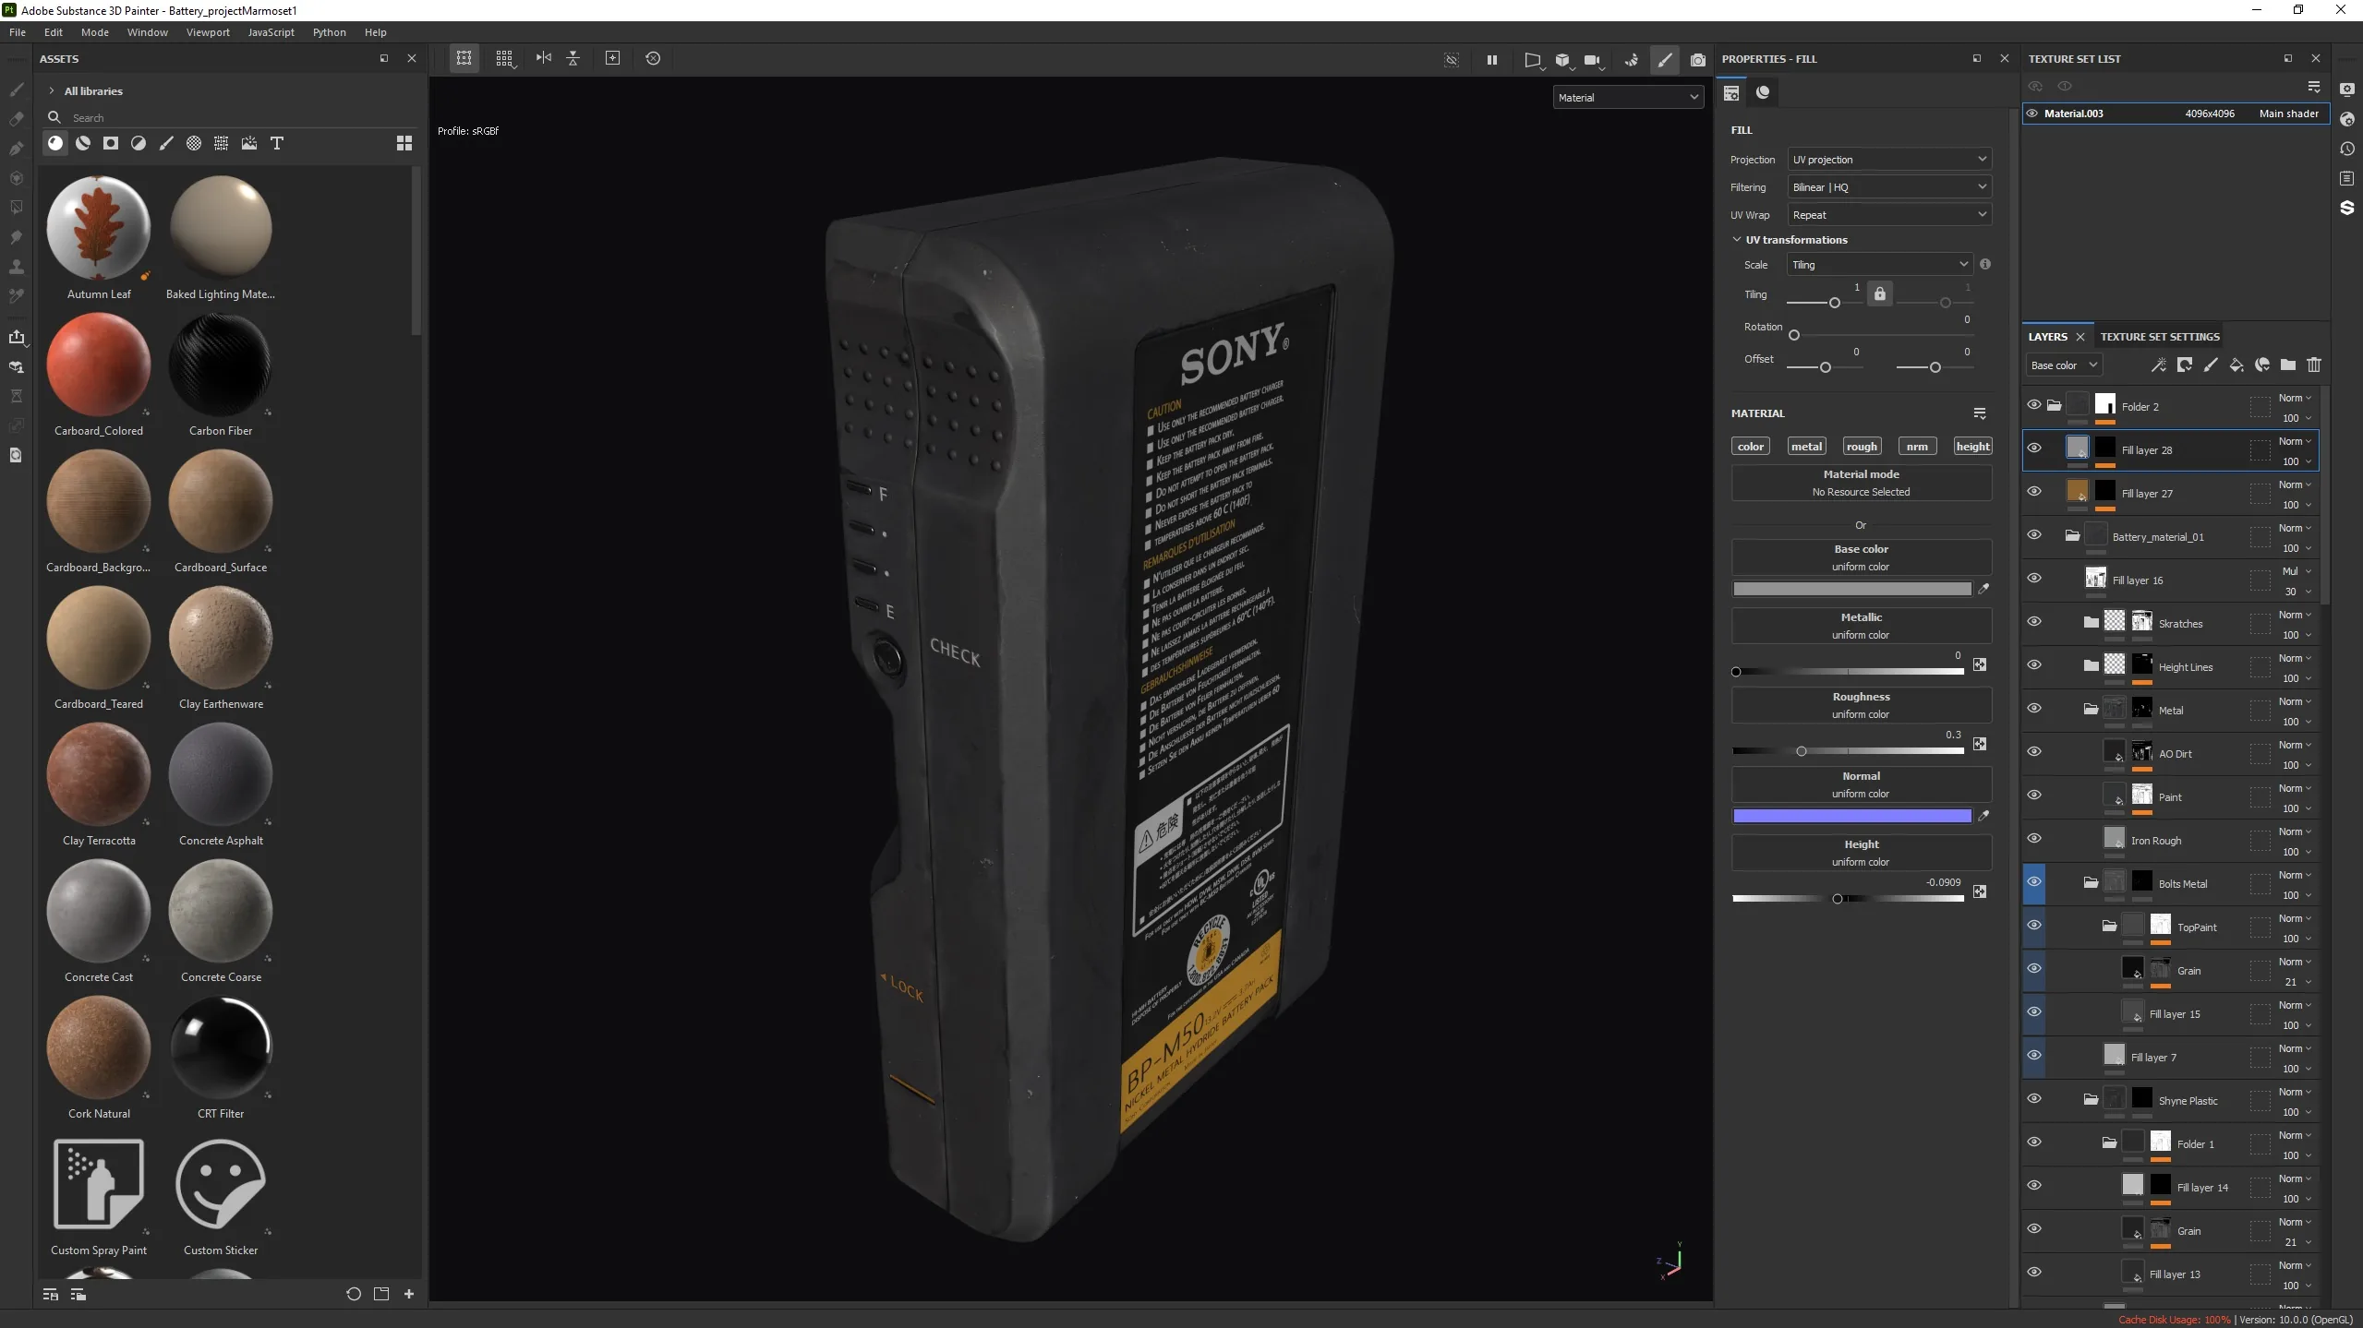
Task: Collapse UV transformations section
Action: (x=1737, y=239)
